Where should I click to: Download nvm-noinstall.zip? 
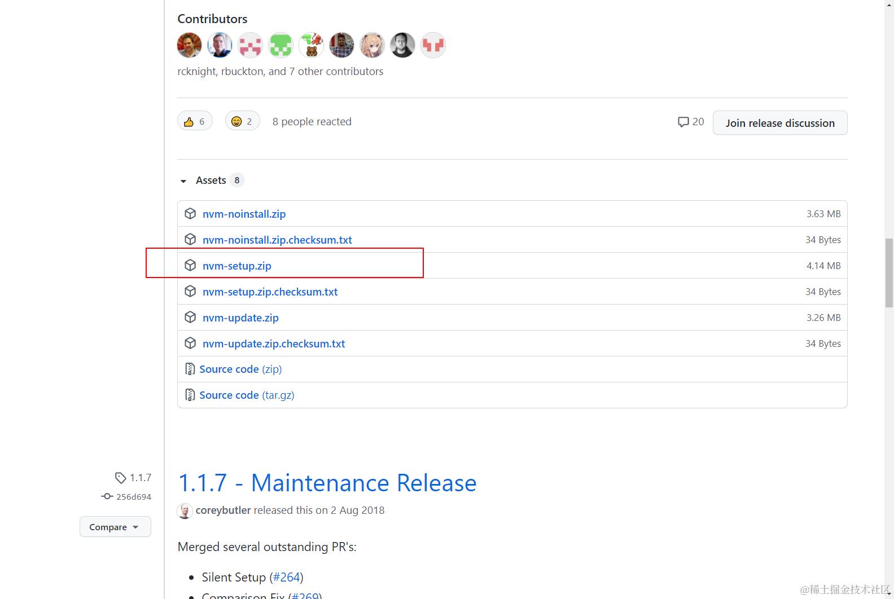coord(244,214)
